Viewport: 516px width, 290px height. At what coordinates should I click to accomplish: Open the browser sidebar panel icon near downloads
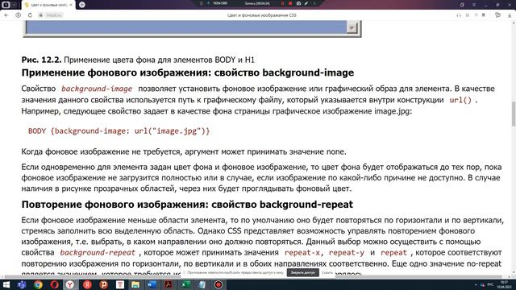click(x=497, y=15)
